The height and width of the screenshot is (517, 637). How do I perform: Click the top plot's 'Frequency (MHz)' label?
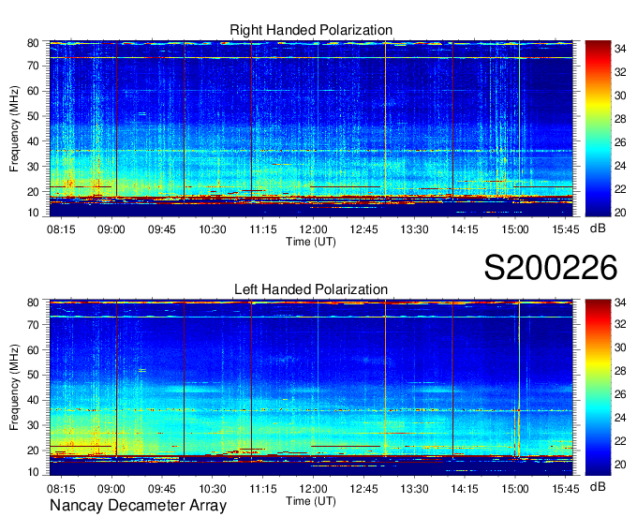tap(14, 128)
